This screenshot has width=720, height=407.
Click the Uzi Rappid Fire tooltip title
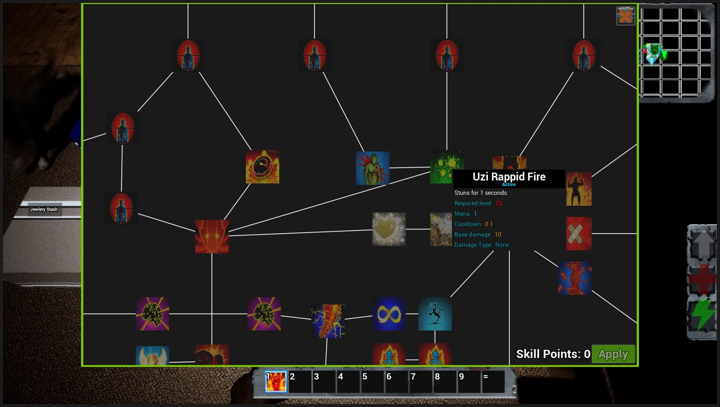(509, 177)
